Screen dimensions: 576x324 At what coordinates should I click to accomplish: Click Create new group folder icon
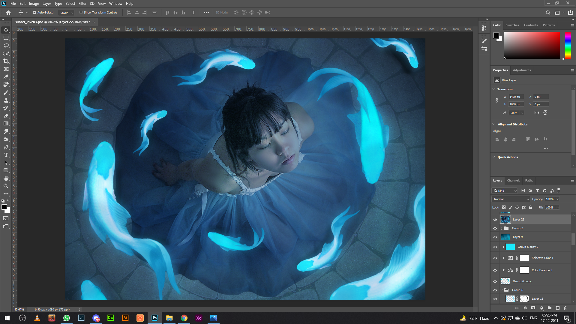point(550,308)
